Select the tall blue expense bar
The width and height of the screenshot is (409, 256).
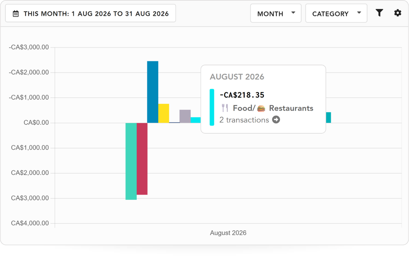click(x=153, y=92)
